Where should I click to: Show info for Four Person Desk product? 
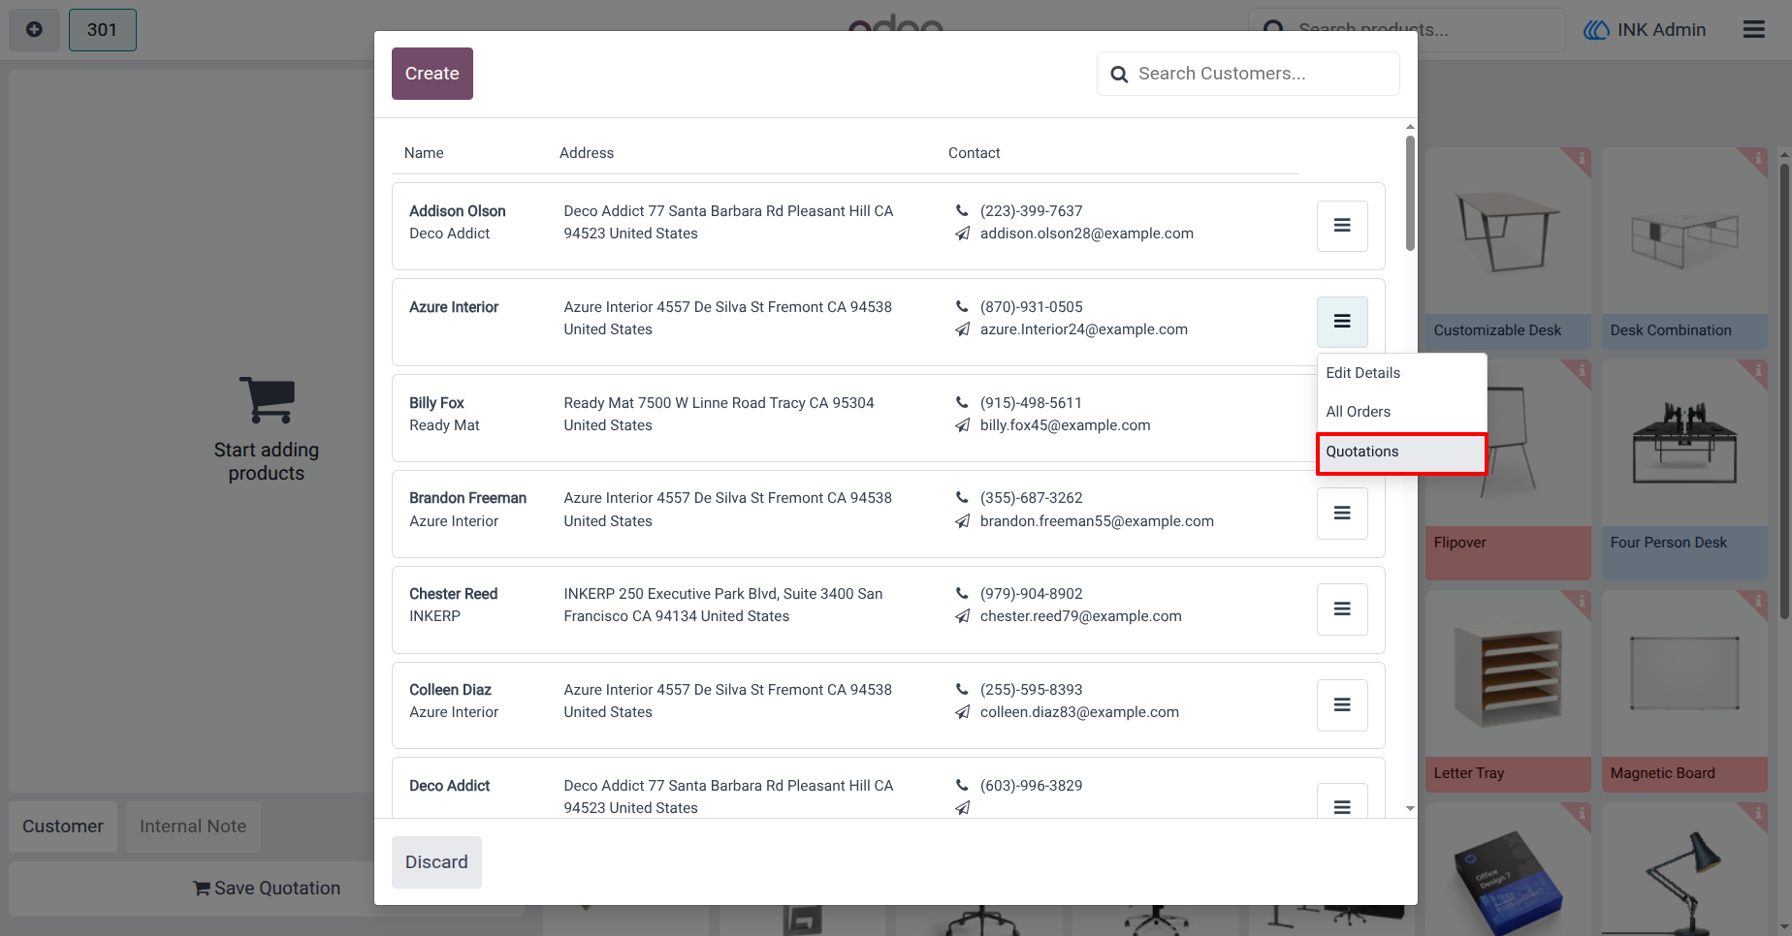click(1756, 370)
